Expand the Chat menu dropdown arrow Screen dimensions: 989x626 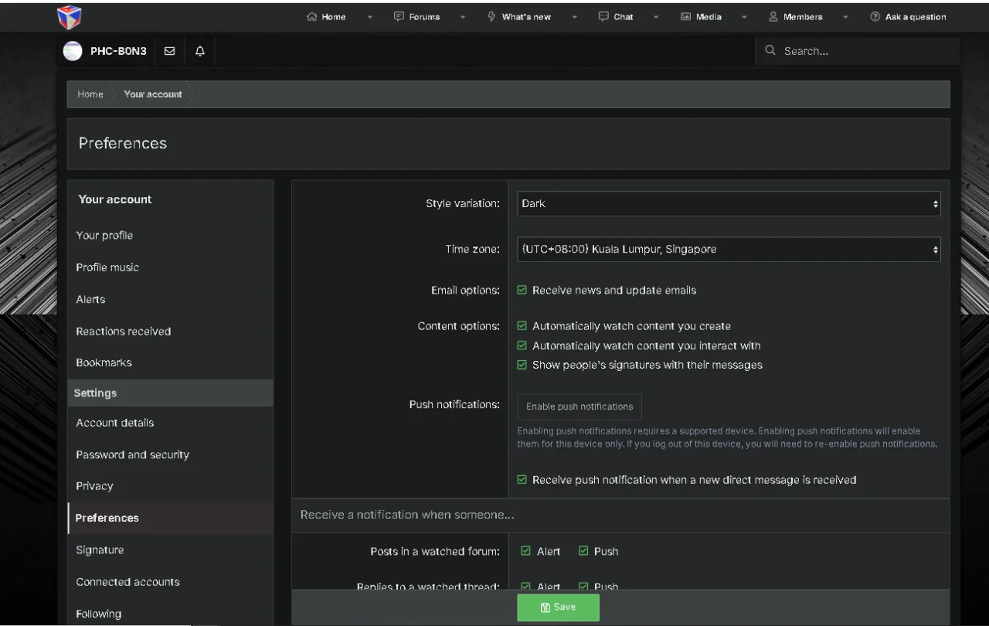656,17
